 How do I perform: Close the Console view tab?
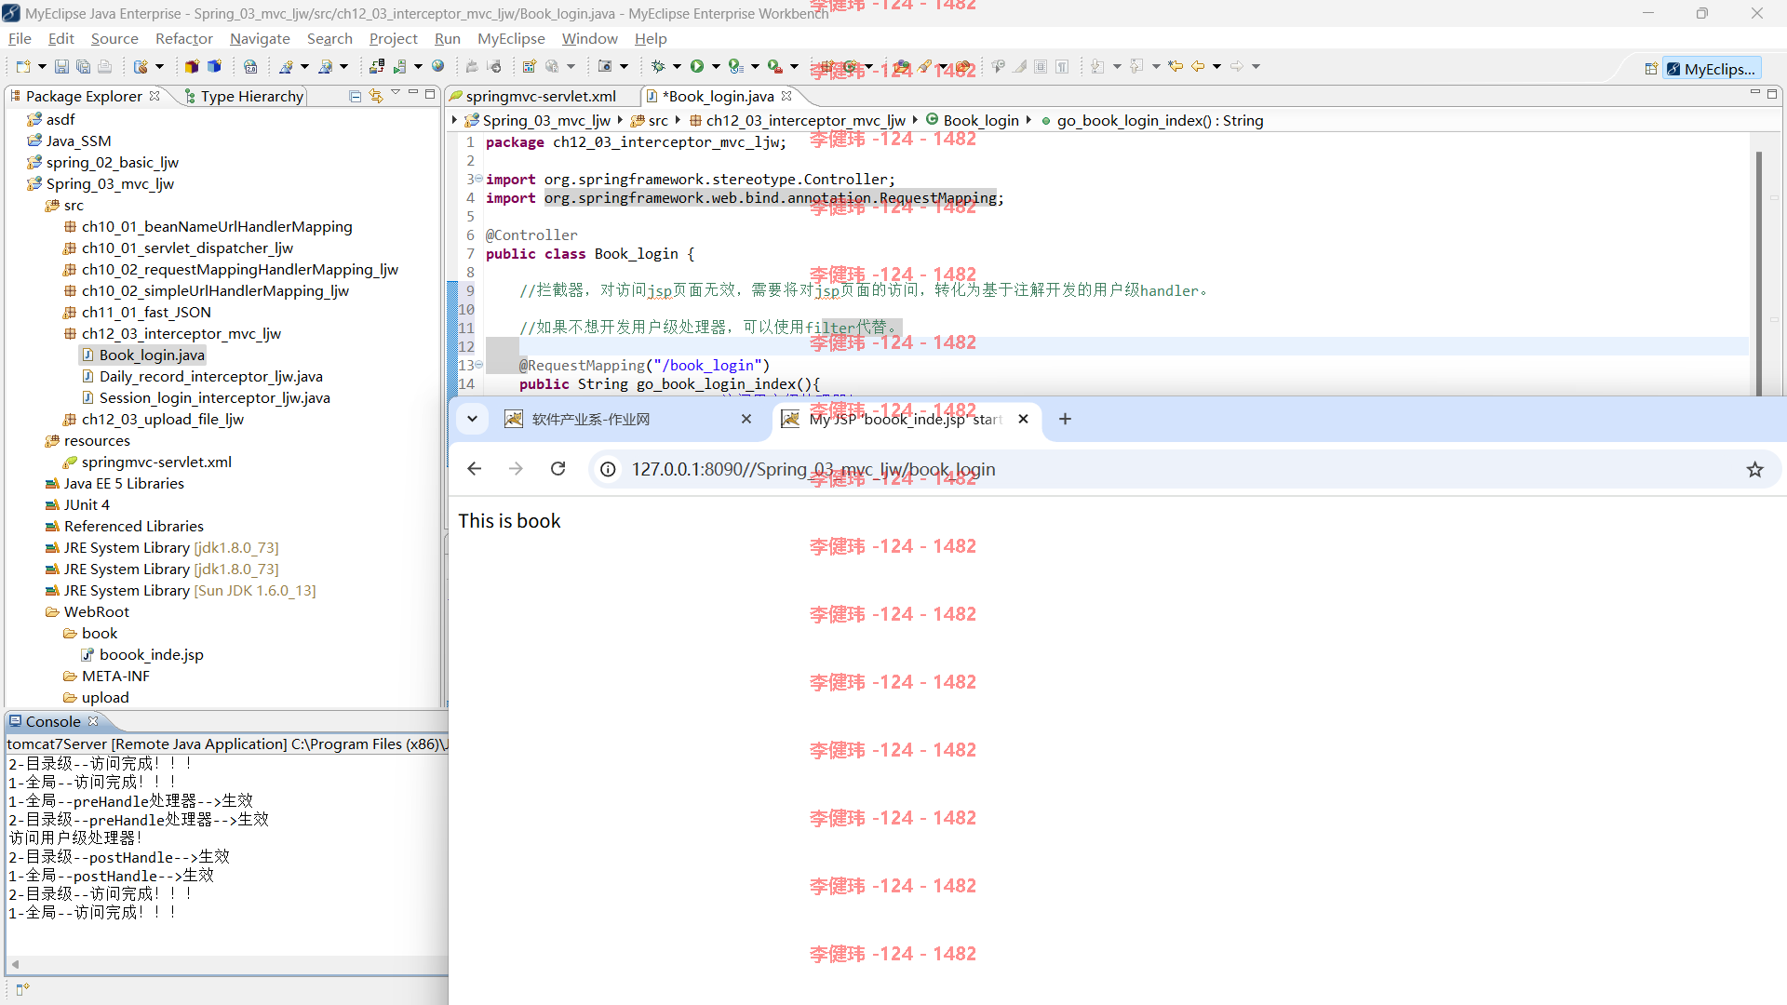click(93, 721)
